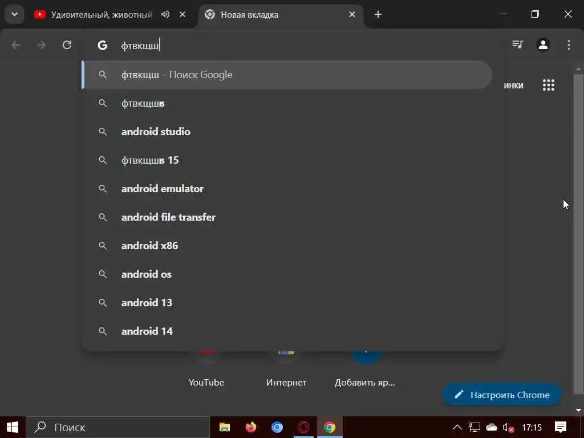Open Chrome three-dot menu

pyautogui.click(x=569, y=44)
